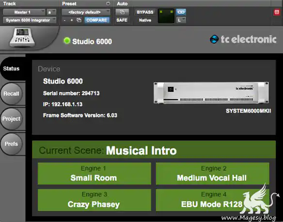Click the preset menu circle arrow icon
Screen dimensions: 283x222
(x=108, y=3)
